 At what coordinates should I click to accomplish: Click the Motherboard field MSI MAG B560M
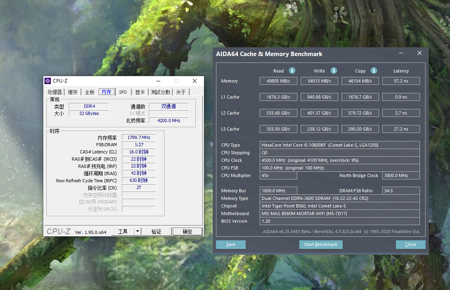click(339, 213)
